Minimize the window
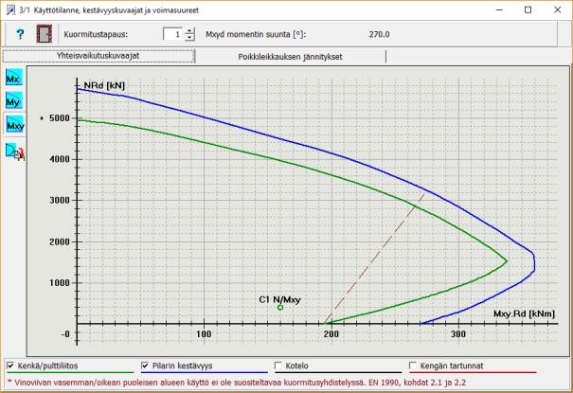Image resolution: width=573 pixels, height=393 pixels. (499, 9)
